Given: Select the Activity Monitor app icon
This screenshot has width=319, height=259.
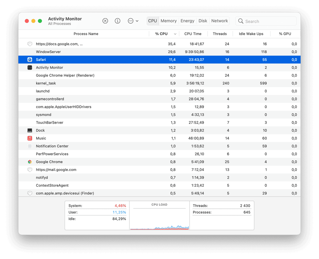Looking at the screenshot, I should point(30,68).
